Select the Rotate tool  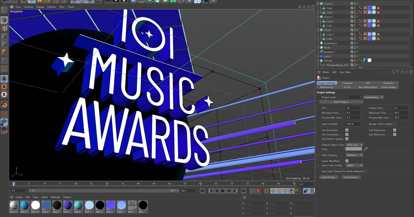[48, 2]
